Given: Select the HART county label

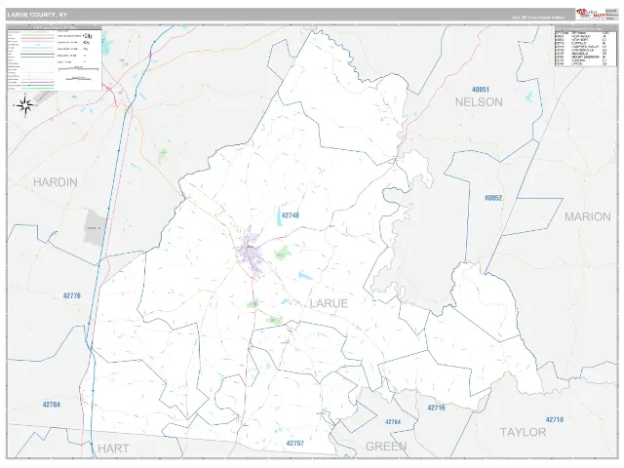Looking at the screenshot, I should coord(113,448).
